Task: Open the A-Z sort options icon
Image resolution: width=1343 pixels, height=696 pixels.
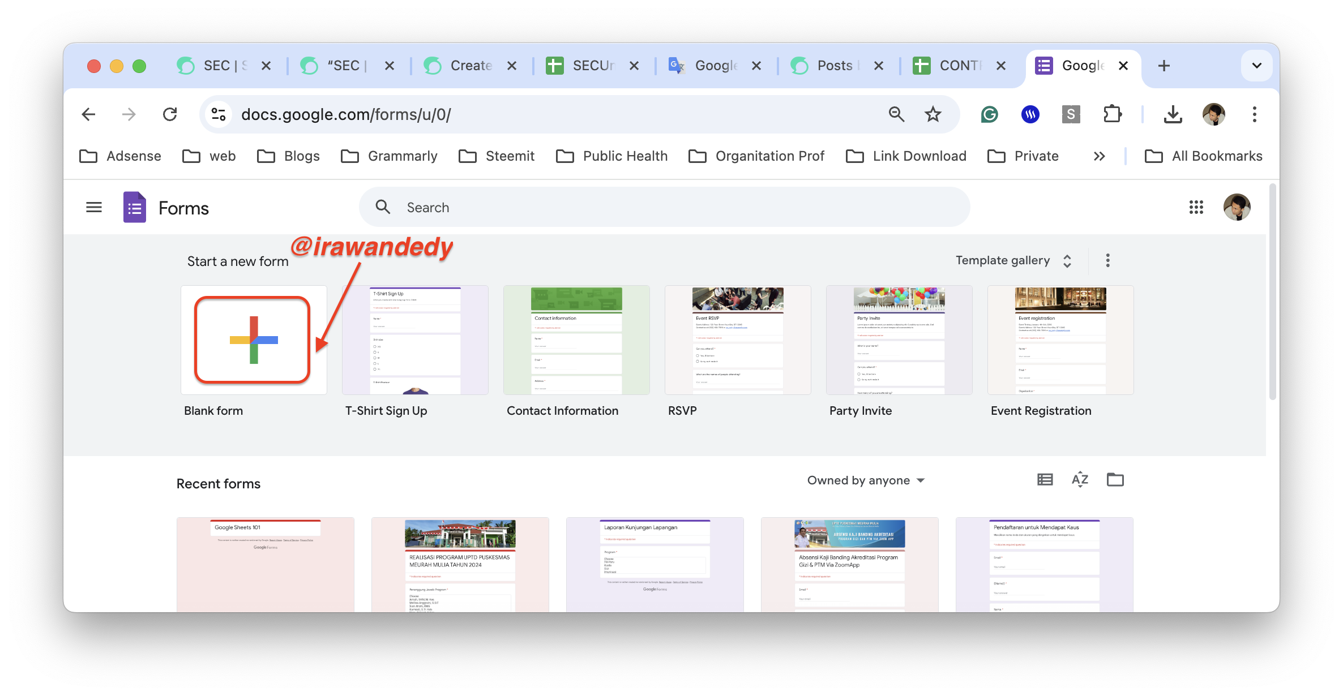Action: point(1080,480)
